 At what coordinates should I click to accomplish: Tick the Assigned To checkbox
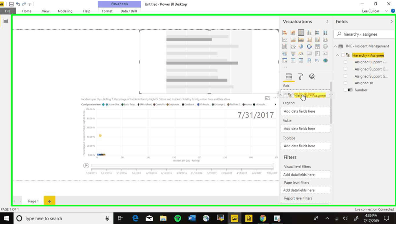tap(346, 83)
